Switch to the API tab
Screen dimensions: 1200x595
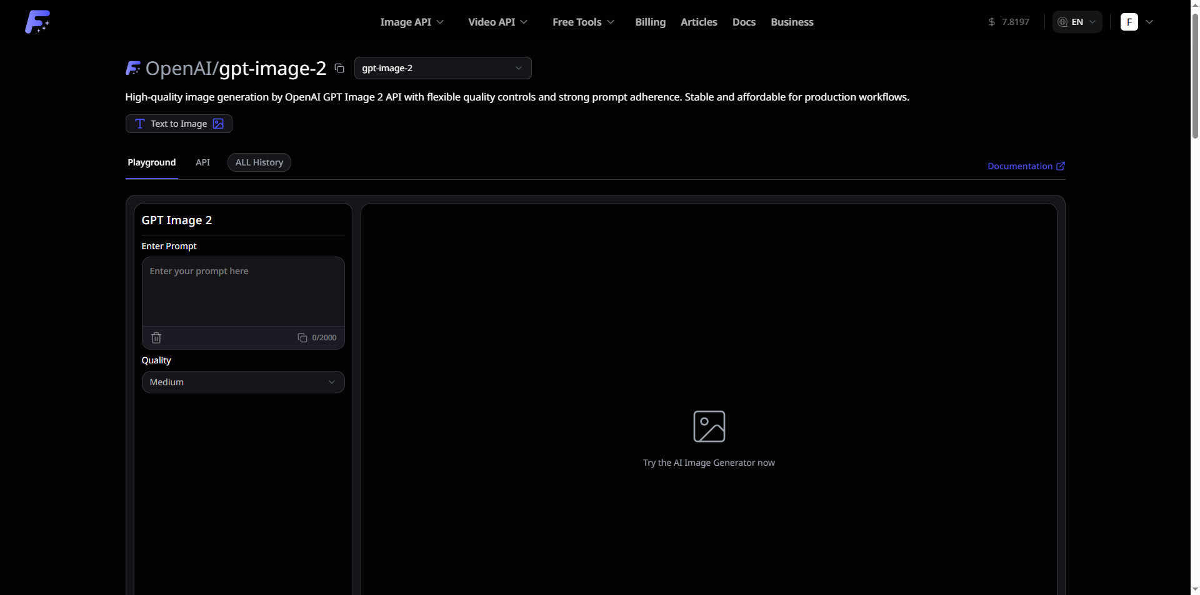tap(202, 162)
